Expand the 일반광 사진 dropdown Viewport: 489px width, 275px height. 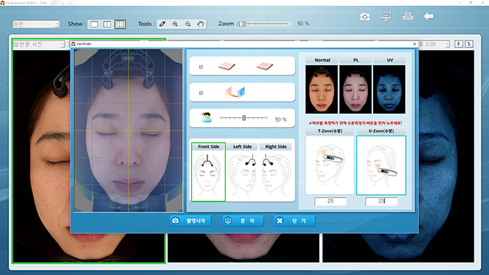[x=38, y=44]
